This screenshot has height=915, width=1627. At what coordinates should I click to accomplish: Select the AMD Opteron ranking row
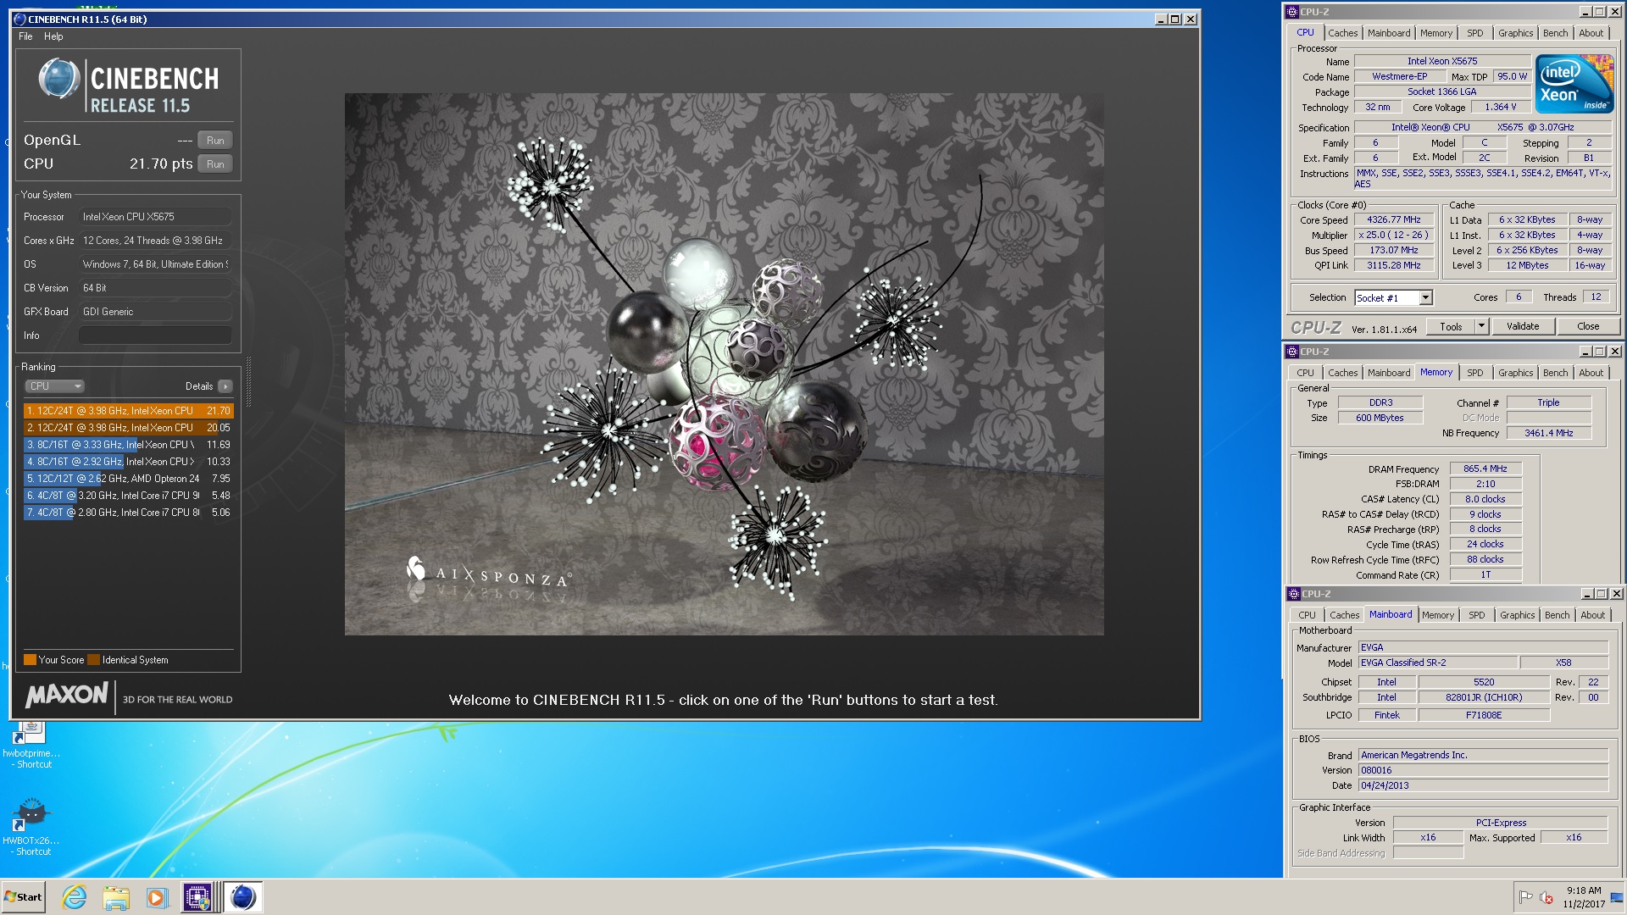click(127, 479)
